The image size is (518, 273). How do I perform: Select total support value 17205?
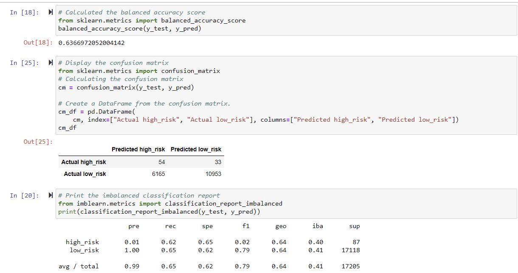pos(351,266)
